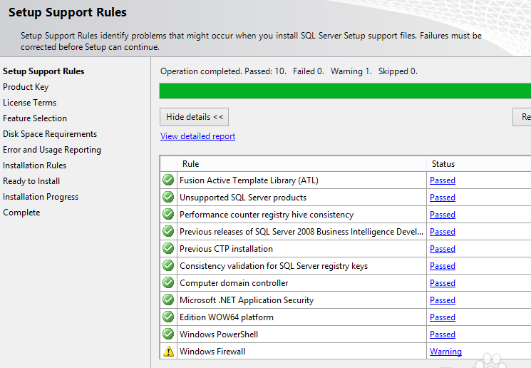Open Warning status link for Windows Firewall
The width and height of the screenshot is (531, 368).
pos(445,352)
